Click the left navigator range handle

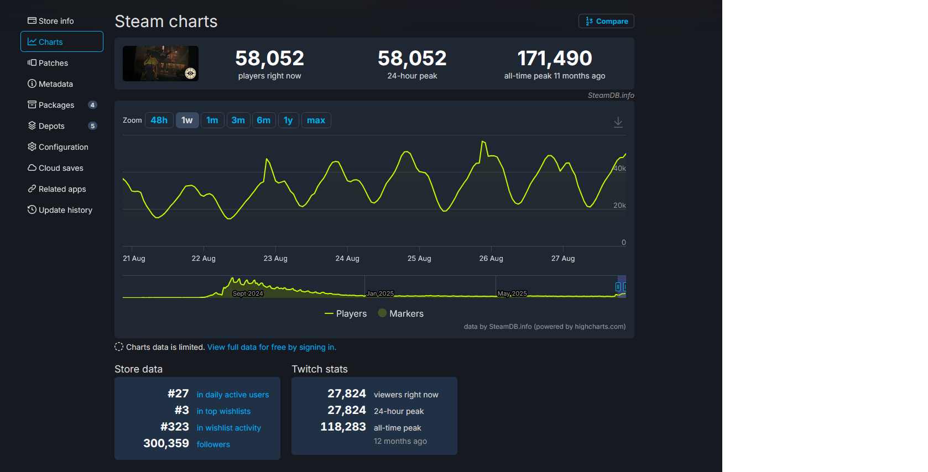(618, 287)
